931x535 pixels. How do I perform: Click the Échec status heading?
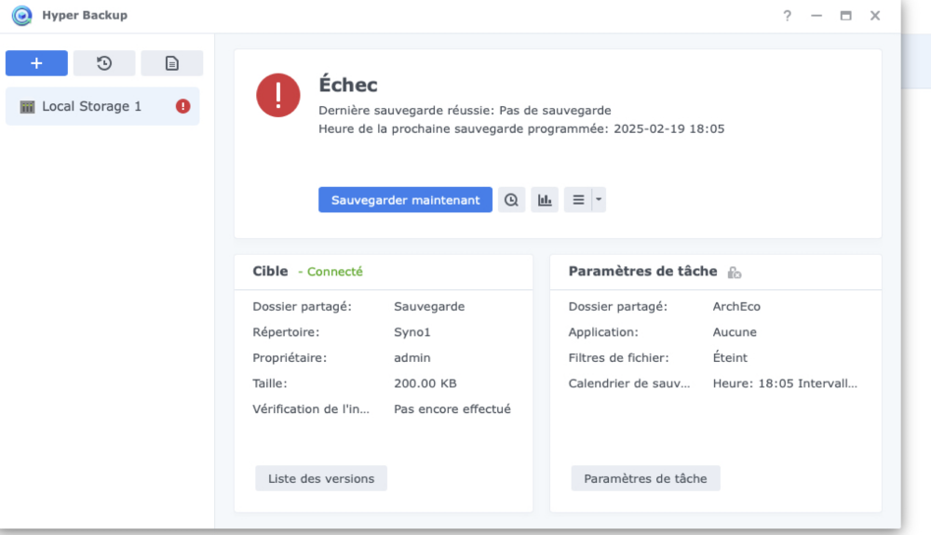click(x=348, y=85)
